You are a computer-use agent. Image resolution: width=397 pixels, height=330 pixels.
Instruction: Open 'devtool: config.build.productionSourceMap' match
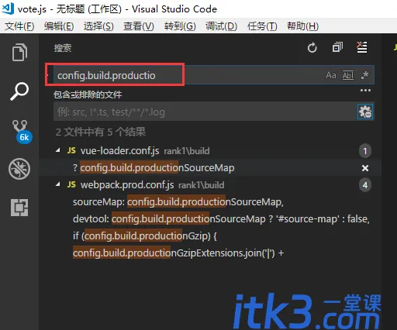tap(221, 219)
